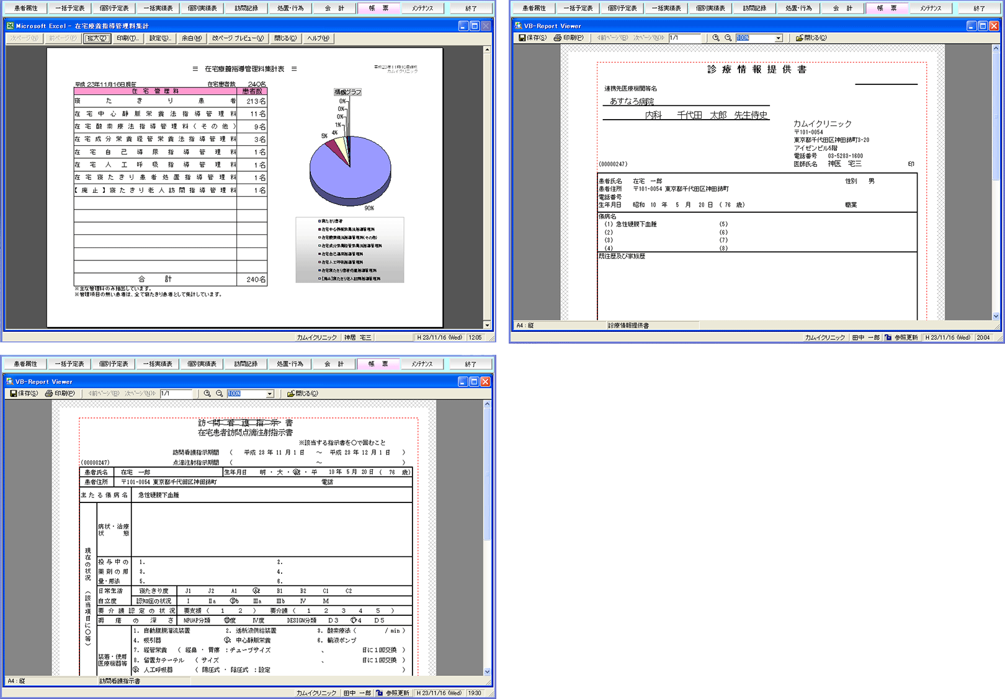The height and width of the screenshot is (699, 1005).
Task: Click あすなろ病院 text in 診療情報提供書 report
Action: tap(632, 101)
